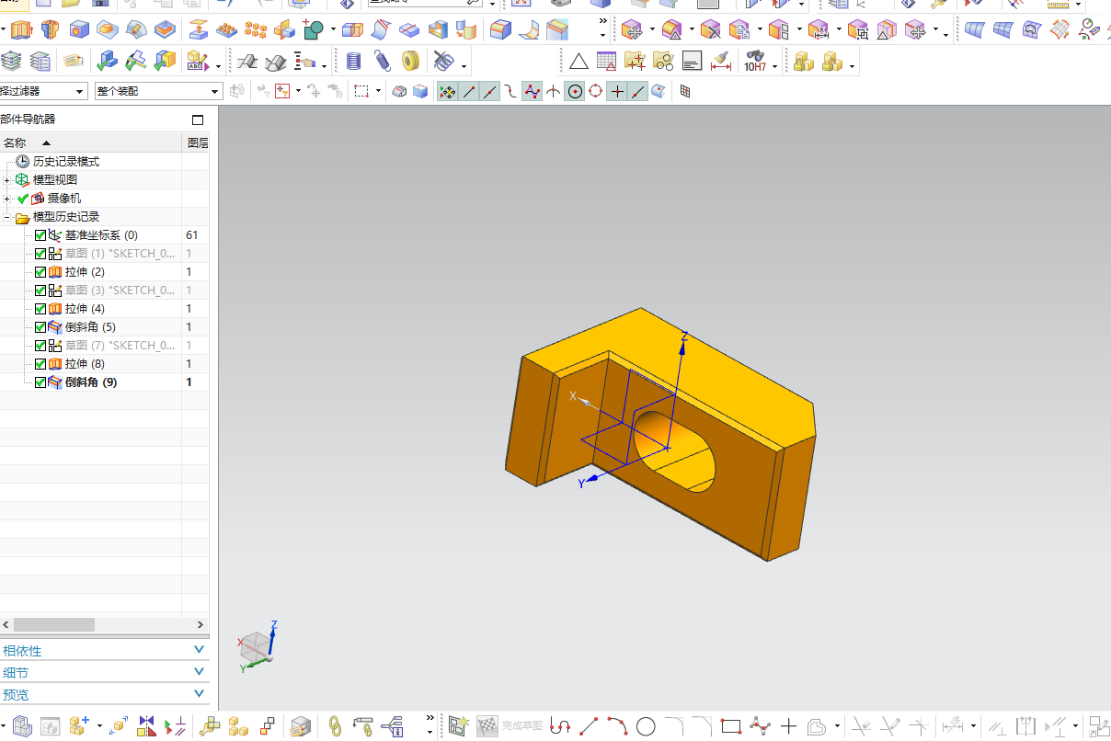Click the chain link icon in the assembly toolbar

pos(336,726)
